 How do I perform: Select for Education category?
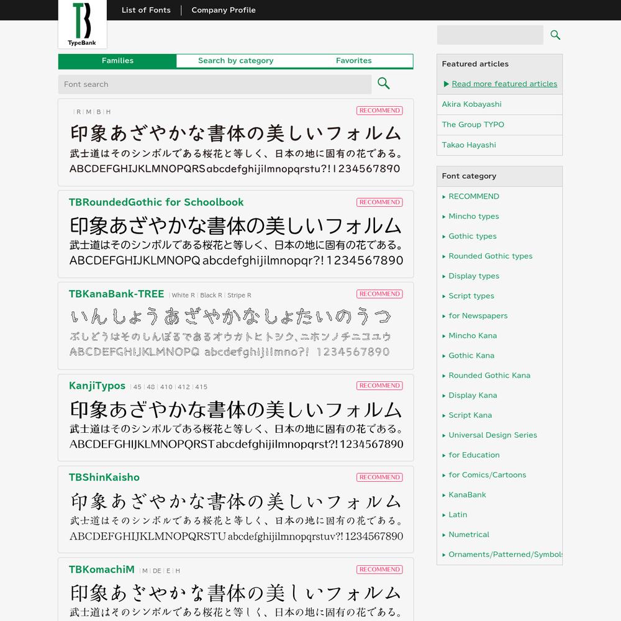[474, 455]
